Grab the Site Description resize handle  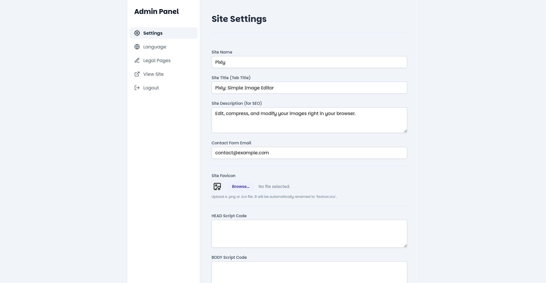405,131
